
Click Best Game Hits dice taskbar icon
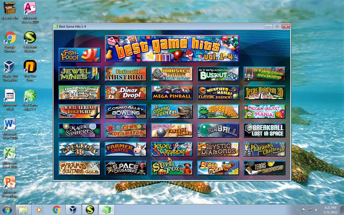coord(107,210)
